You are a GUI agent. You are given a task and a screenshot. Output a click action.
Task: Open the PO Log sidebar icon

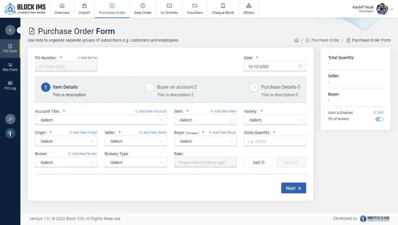[x=10, y=85]
